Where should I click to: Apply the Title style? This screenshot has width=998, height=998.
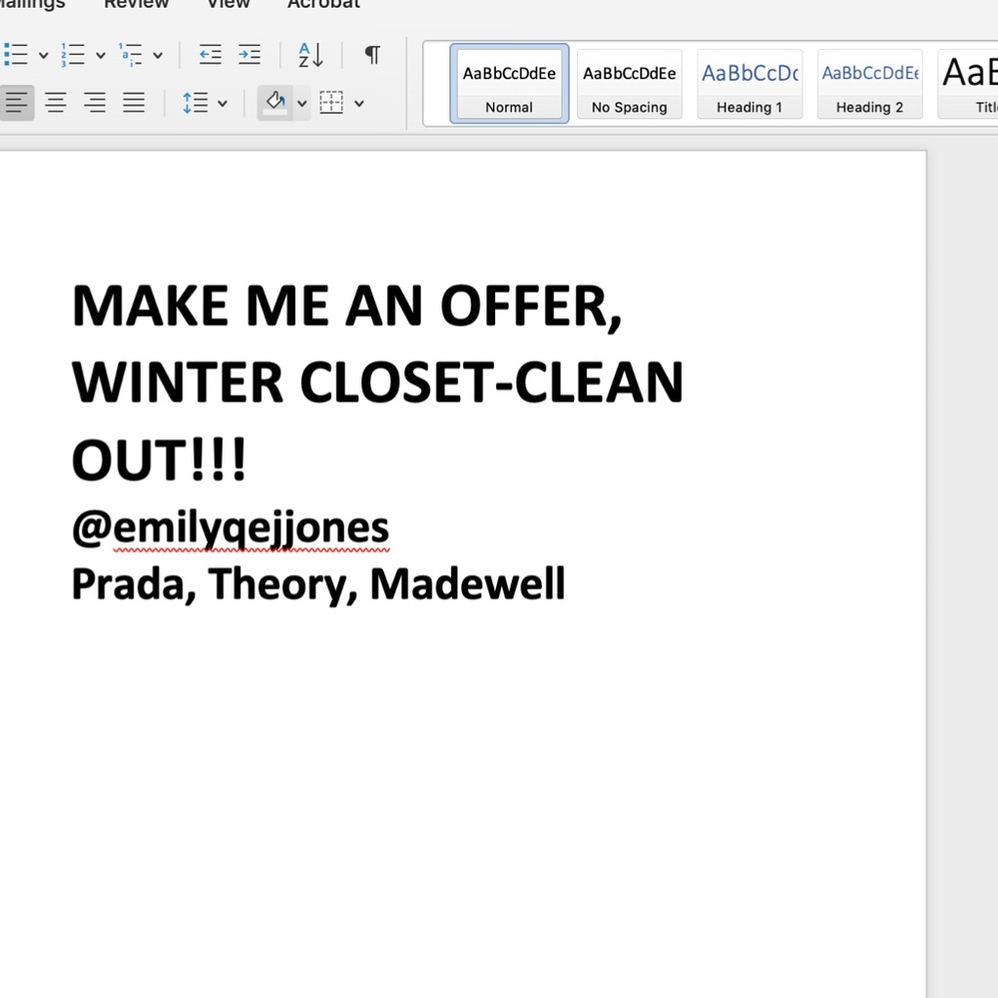coord(968,84)
